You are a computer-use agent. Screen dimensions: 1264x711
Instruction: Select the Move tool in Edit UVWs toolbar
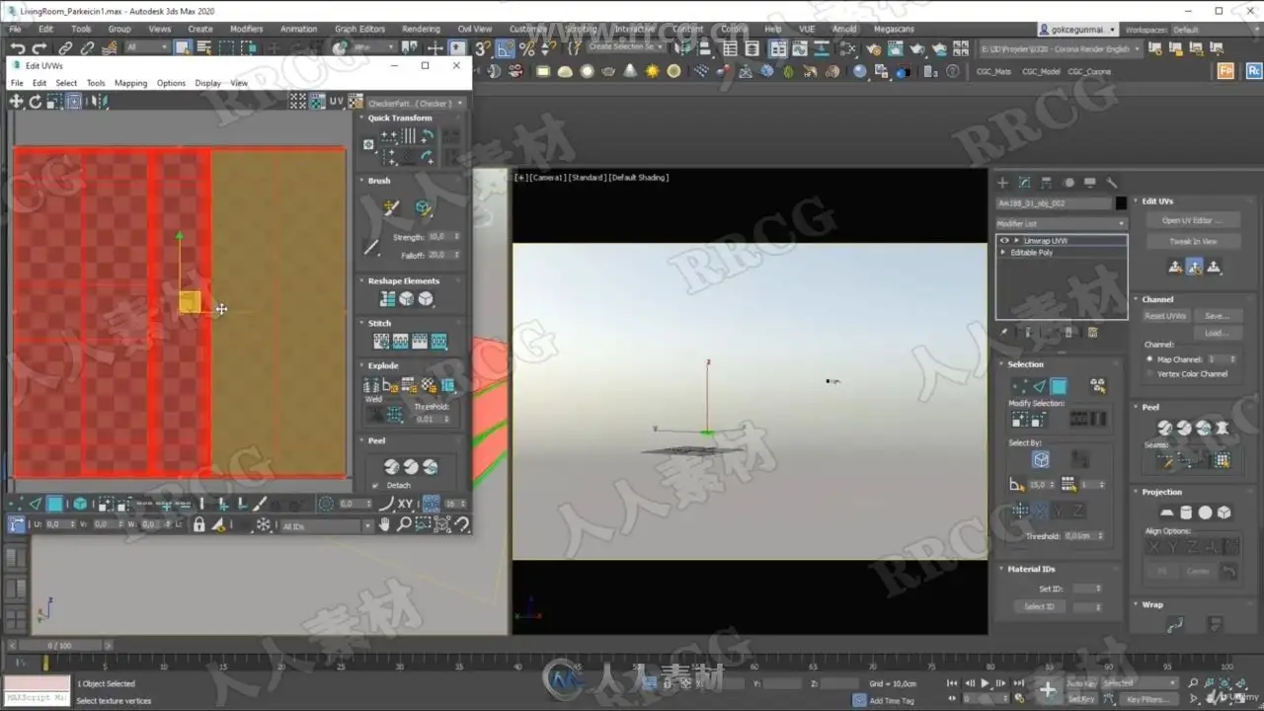tap(17, 101)
